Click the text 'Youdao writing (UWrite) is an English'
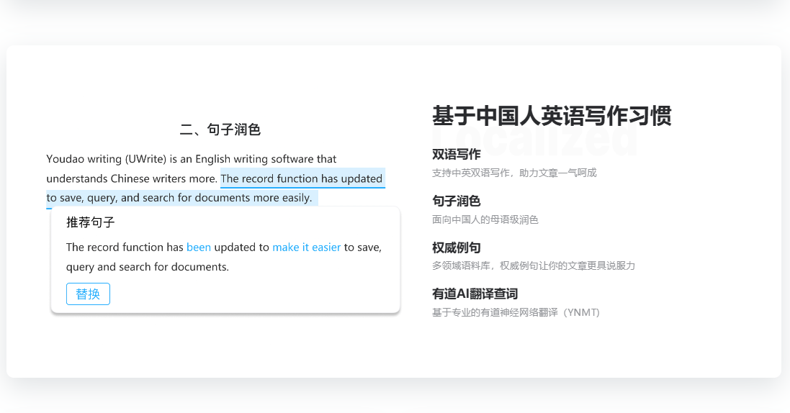 click(x=138, y=159)
